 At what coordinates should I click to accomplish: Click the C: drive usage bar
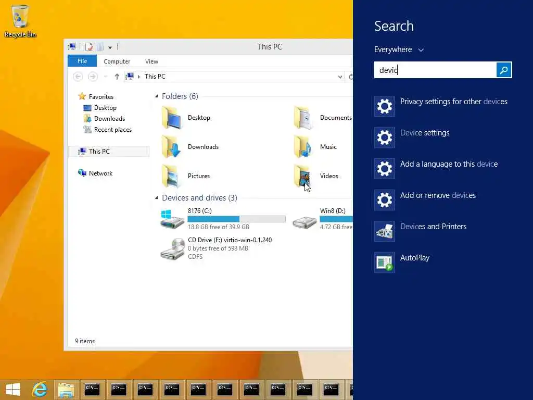(237, 219)
